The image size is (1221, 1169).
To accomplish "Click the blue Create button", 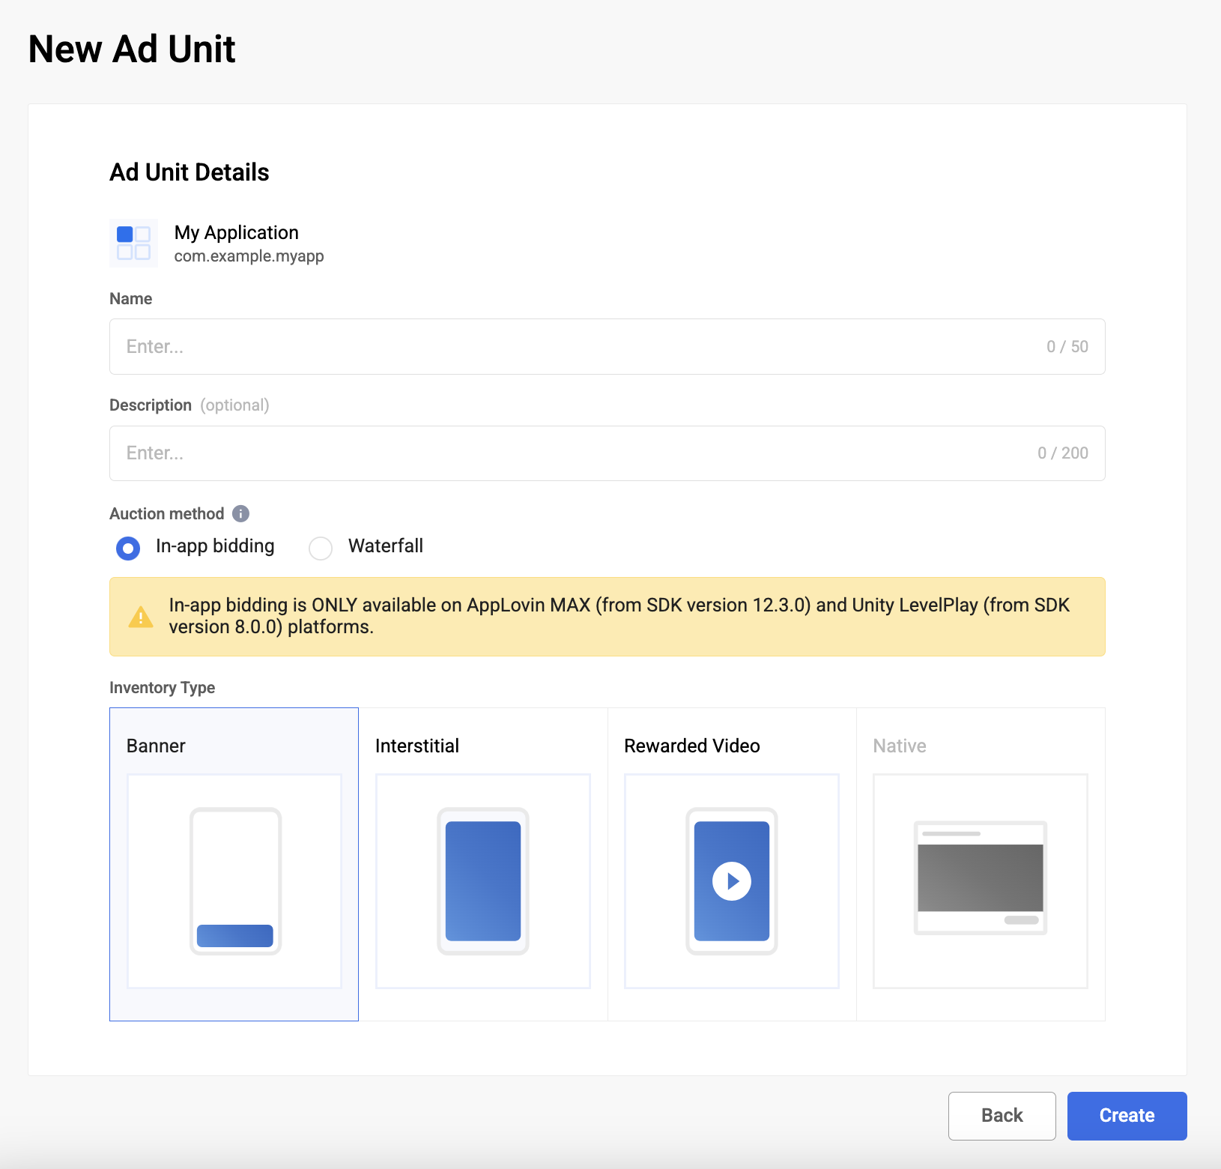I will pos(1127,1116).
